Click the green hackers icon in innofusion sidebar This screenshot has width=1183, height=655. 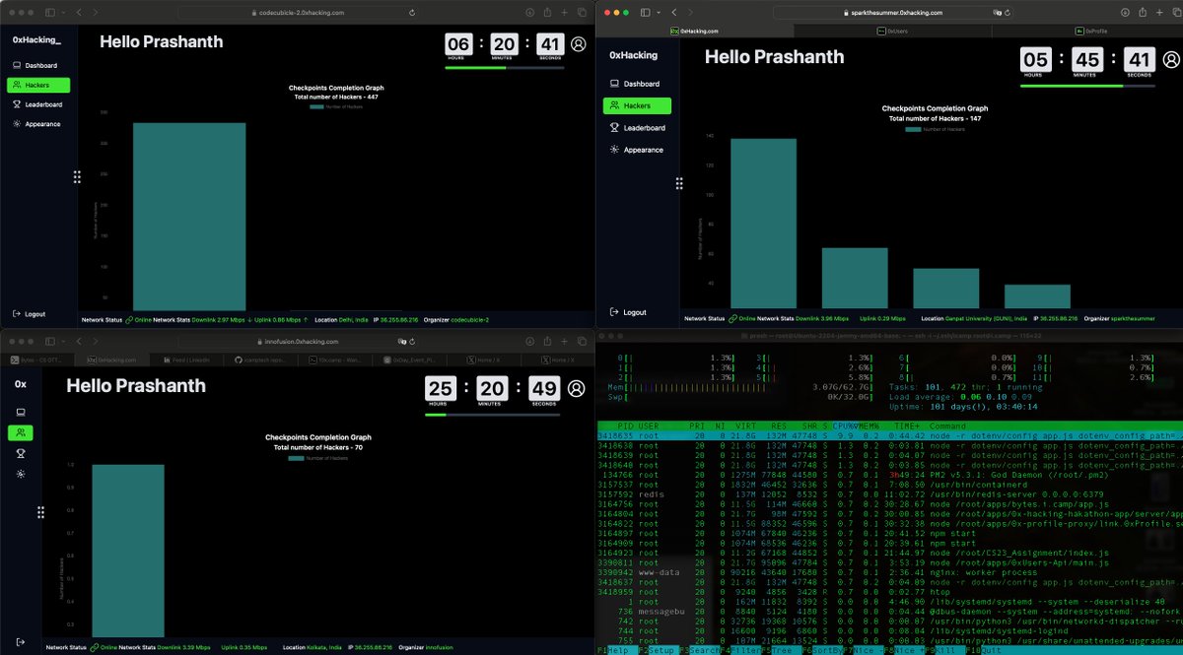(x=21, y=432)
